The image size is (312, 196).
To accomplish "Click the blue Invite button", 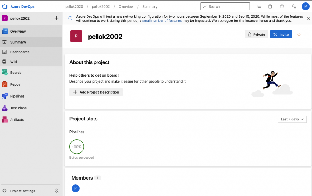I will 281,34.
